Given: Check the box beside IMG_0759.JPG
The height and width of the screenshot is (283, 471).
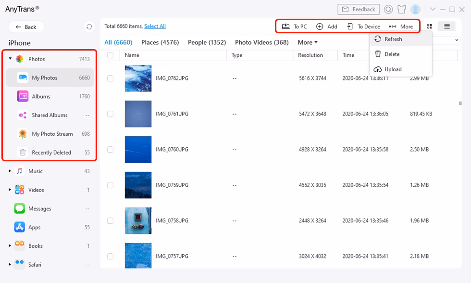Looking at the screenshot, I should 110,185.
